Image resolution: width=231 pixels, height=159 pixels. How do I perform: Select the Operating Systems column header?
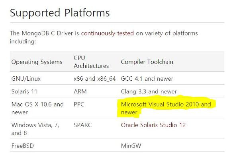[37, 62]
